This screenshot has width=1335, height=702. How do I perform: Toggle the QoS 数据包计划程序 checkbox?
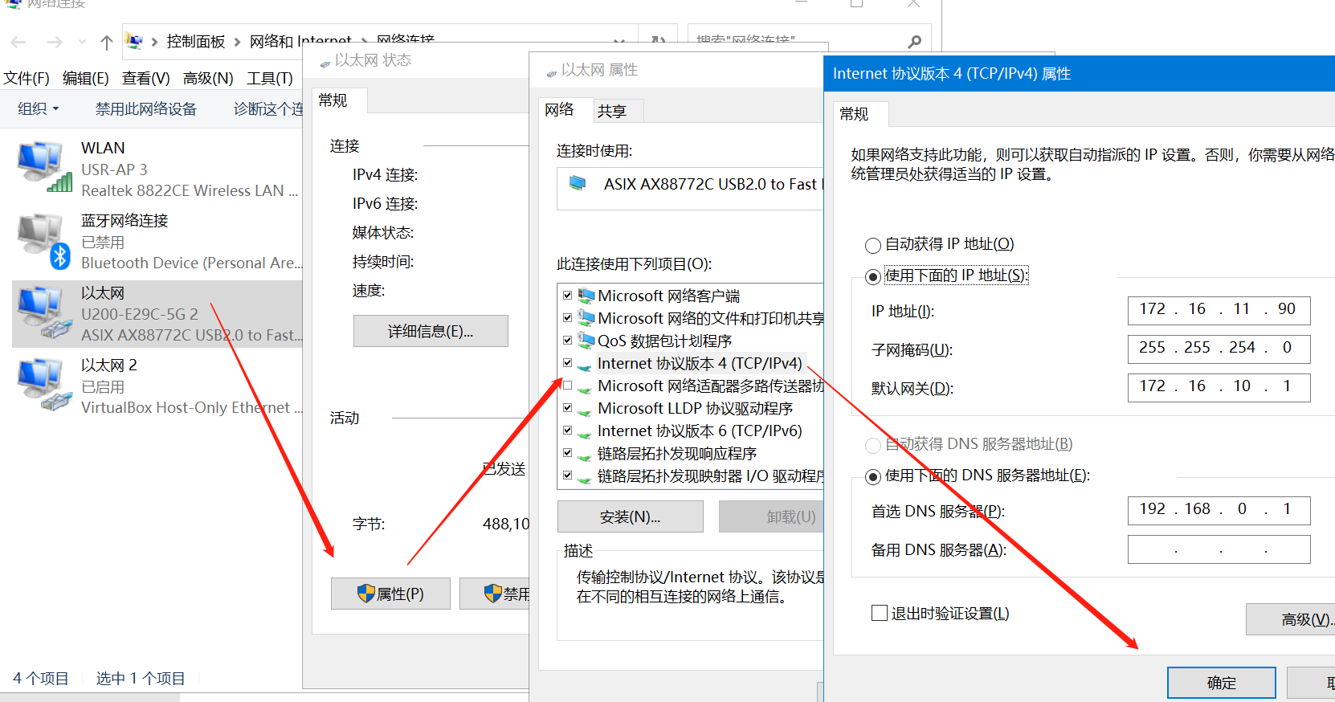[x=568, y=341]
